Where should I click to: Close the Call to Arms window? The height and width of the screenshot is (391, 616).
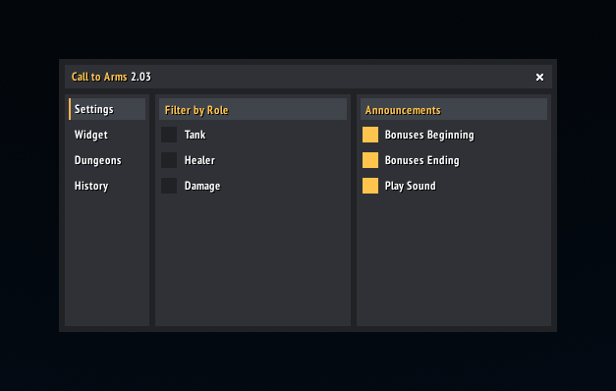(539, 77)
